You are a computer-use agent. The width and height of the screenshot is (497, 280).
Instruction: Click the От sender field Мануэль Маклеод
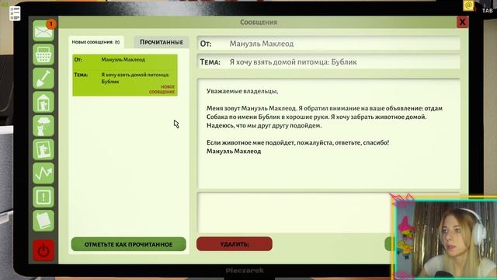pyautogui.click(x=328, y=44)
